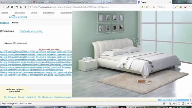The image size is (192, 108).
Task: Open the orange RSS feed icon
Action: tap(146, 7)
